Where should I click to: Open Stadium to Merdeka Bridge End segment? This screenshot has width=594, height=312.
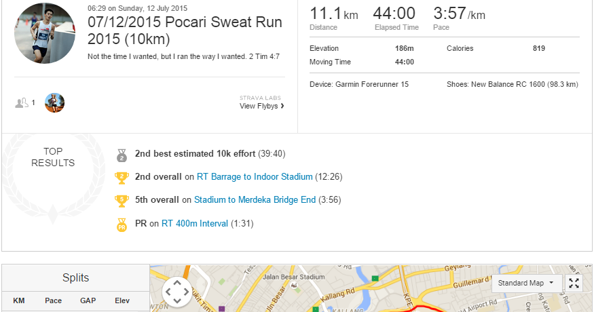click(255, 200)
